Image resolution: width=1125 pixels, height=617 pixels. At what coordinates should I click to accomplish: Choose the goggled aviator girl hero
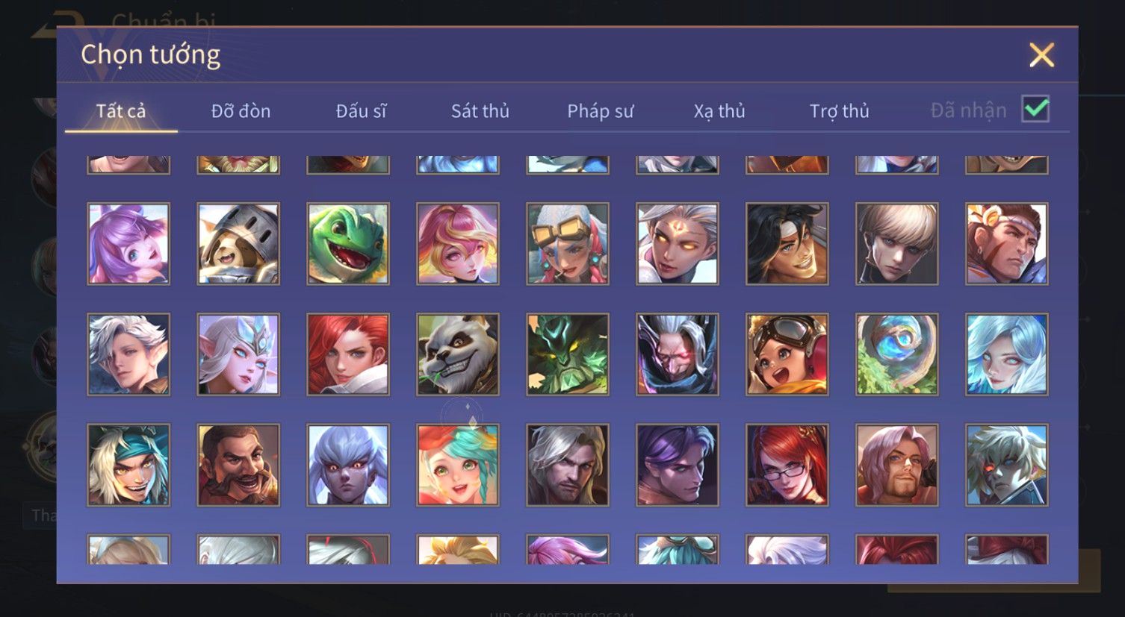point(787,354)
